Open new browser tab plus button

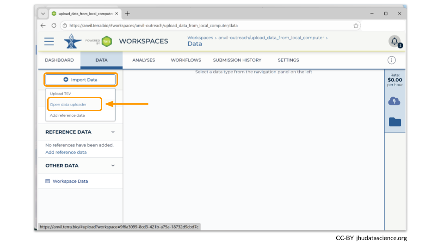(x=128, y=13)
